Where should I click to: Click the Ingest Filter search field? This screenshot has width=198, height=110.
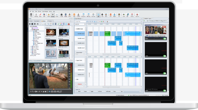click(x=81, y=22)
